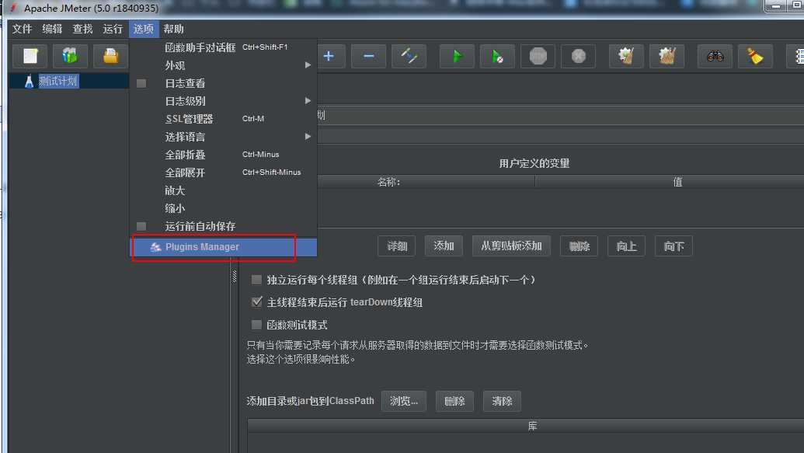The image size is (804, 453).
Task: Open the 帮助 menu
Action: [174, 29]
